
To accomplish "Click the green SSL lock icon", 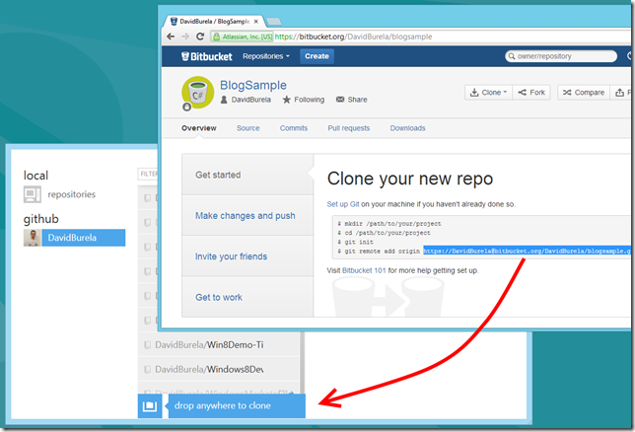I will (x=216, y=36).
